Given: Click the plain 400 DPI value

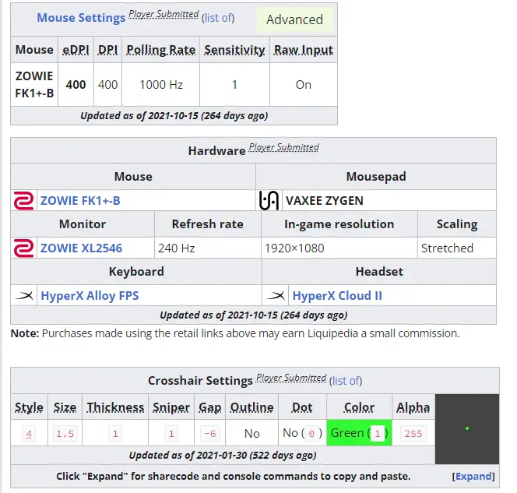Looking at the screenshot, I should point(107,85).
